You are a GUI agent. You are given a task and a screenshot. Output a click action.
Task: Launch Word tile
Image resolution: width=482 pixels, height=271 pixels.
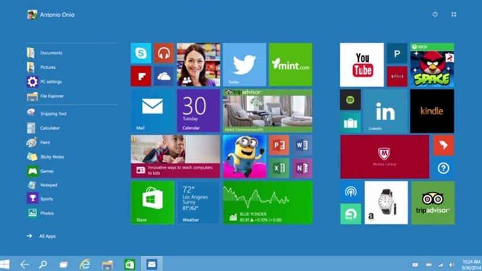pos(302,145)
